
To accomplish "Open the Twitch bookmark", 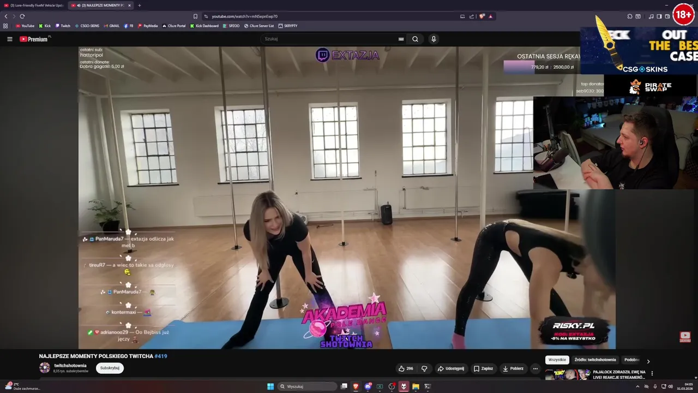I will click(x=63, y=26).
